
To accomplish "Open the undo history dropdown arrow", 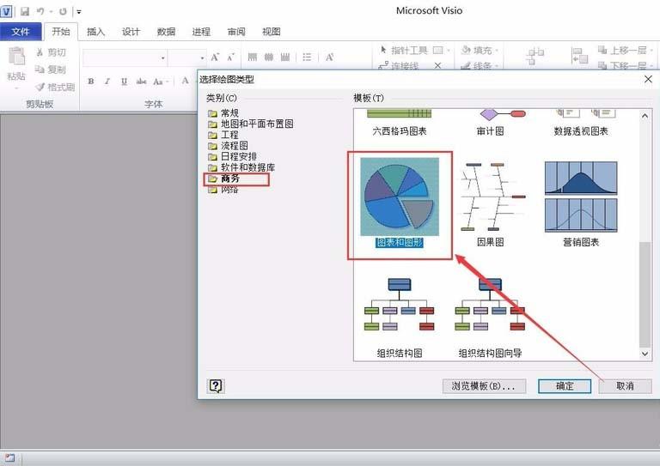I will point(51,12).
